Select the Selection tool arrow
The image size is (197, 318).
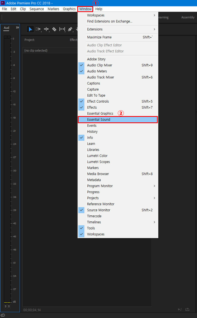coord(30,29)
